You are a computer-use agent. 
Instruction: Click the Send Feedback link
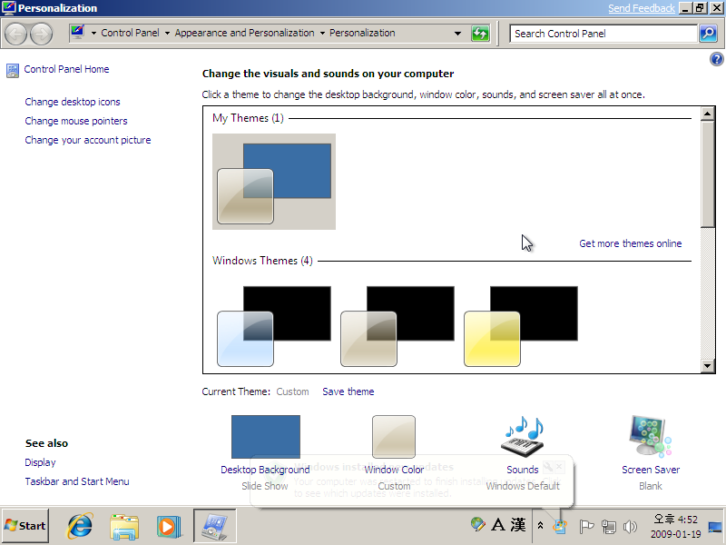tap(642, 8)
